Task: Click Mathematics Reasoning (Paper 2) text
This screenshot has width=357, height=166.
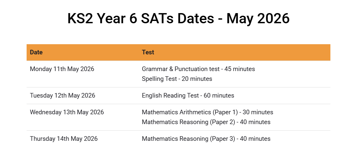Action: click(188, 122)
